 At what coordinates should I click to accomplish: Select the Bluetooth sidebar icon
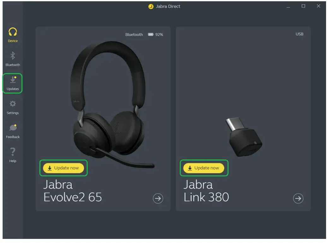pyautogui.click(x=13, y=55)
